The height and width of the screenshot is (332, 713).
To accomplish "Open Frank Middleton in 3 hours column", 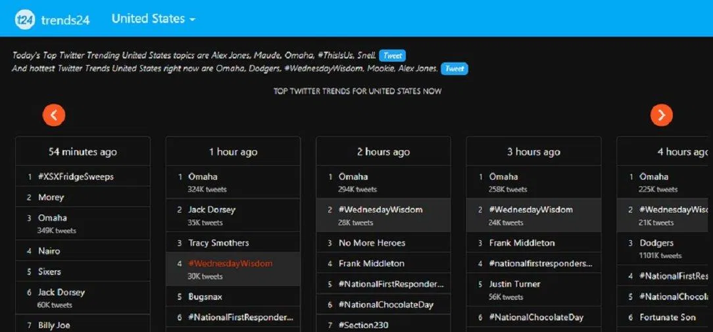I will (522, 243).
